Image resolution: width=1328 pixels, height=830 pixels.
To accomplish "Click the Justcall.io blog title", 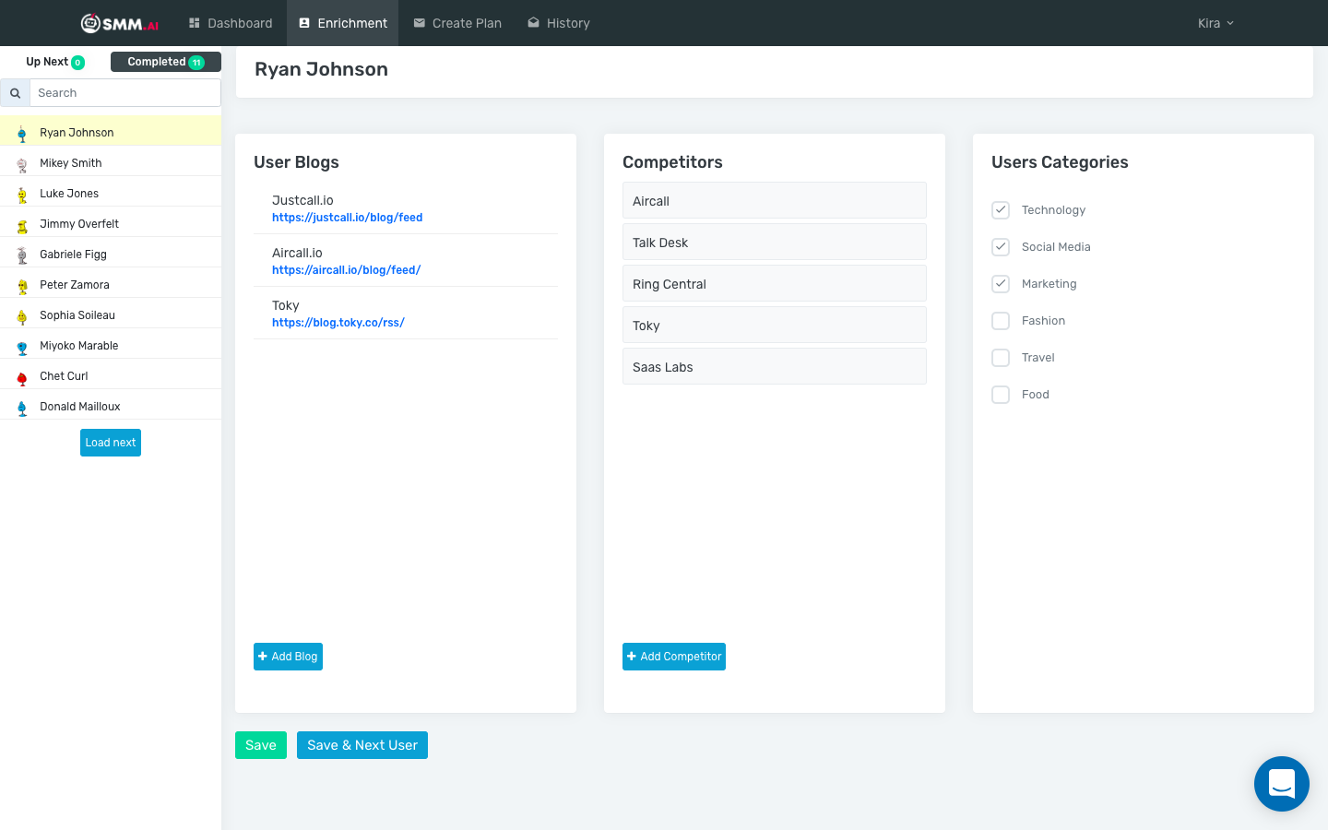I will click(x=302, y=200).
